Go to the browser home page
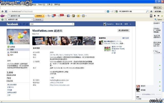 [151, 11]
